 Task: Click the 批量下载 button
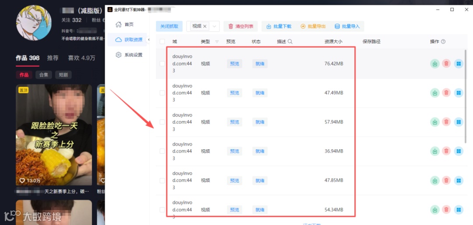coord(279,26)
